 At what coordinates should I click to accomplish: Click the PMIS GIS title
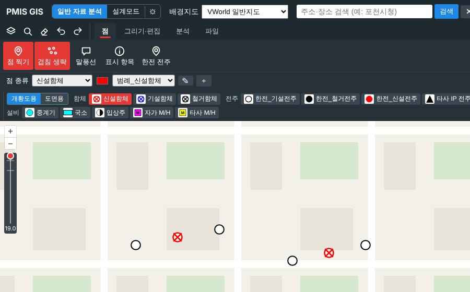point(25,11)
